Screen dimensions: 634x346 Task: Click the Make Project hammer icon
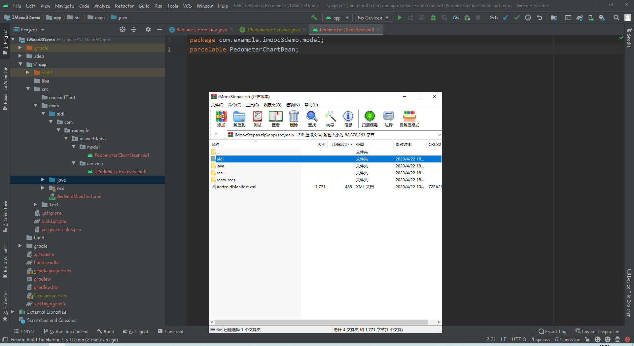click(314, 17)
